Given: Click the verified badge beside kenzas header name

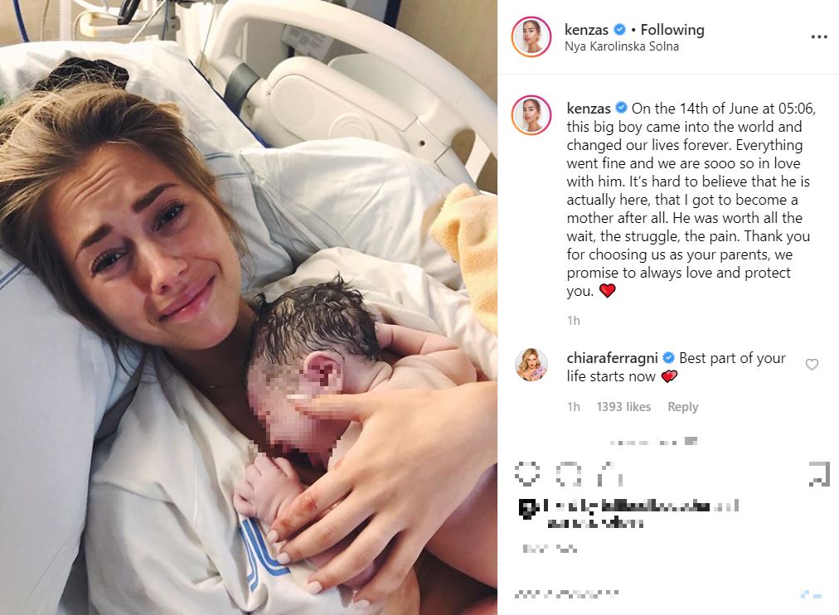Looking at the screenshot, I should (x=619, y=29).
